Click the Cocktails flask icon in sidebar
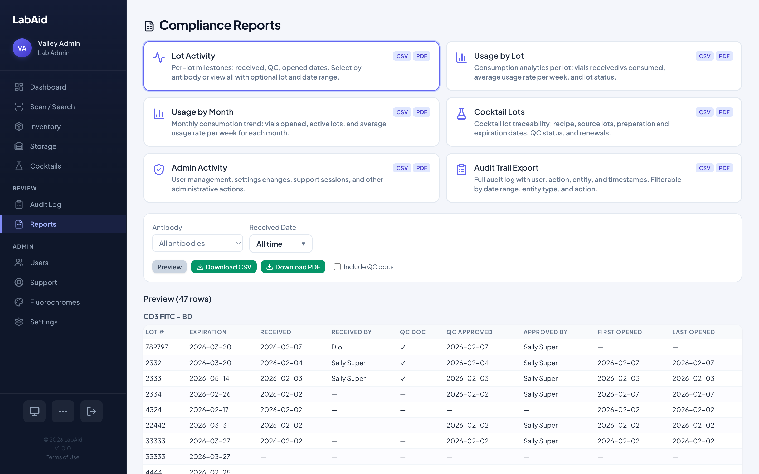Image resolution: width=759 pixels, height=474 pixels. click(x=19, y=166)
